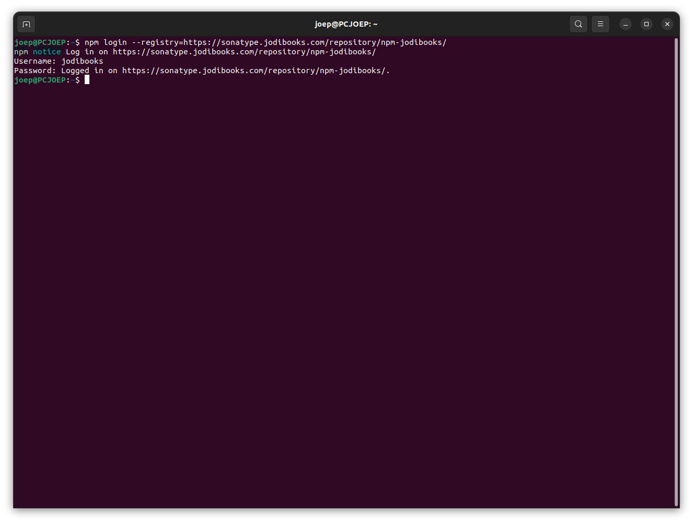Click the npm login command line
The height and width of the screenshot is (523, 693).
(230, 42)
